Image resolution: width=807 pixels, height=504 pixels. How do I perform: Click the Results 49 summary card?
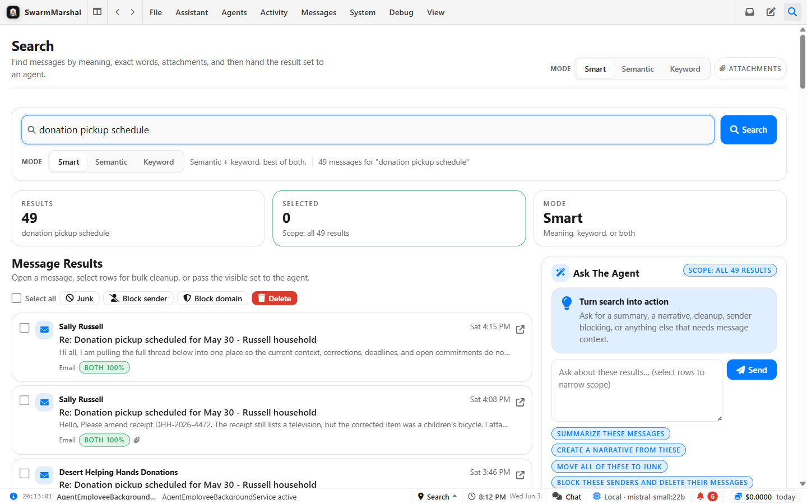138,218
